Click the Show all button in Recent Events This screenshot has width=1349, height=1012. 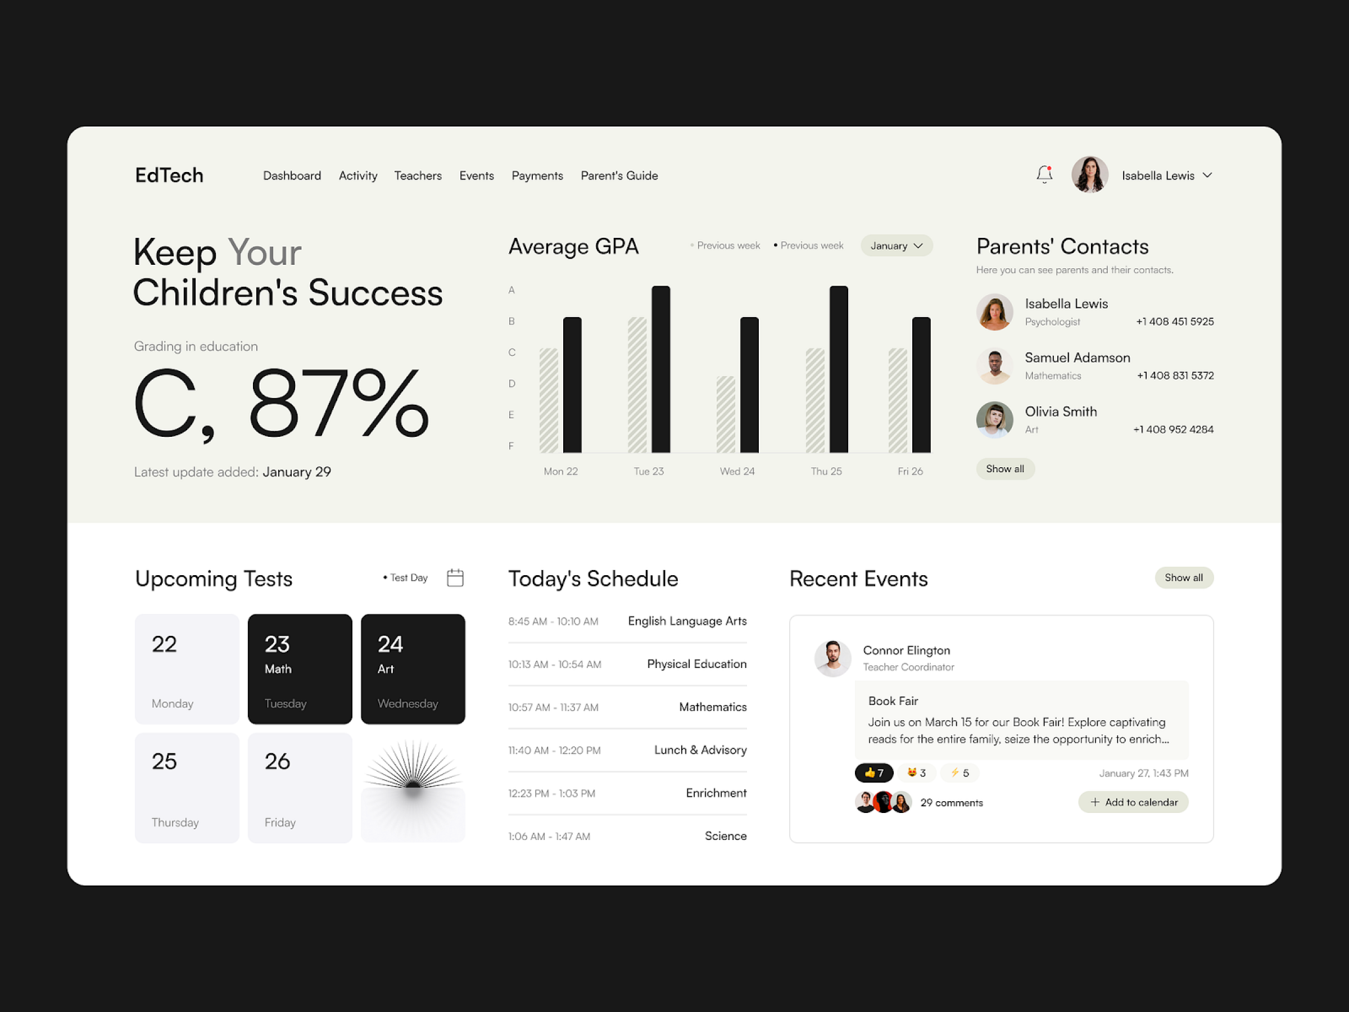click(1181, 577)
